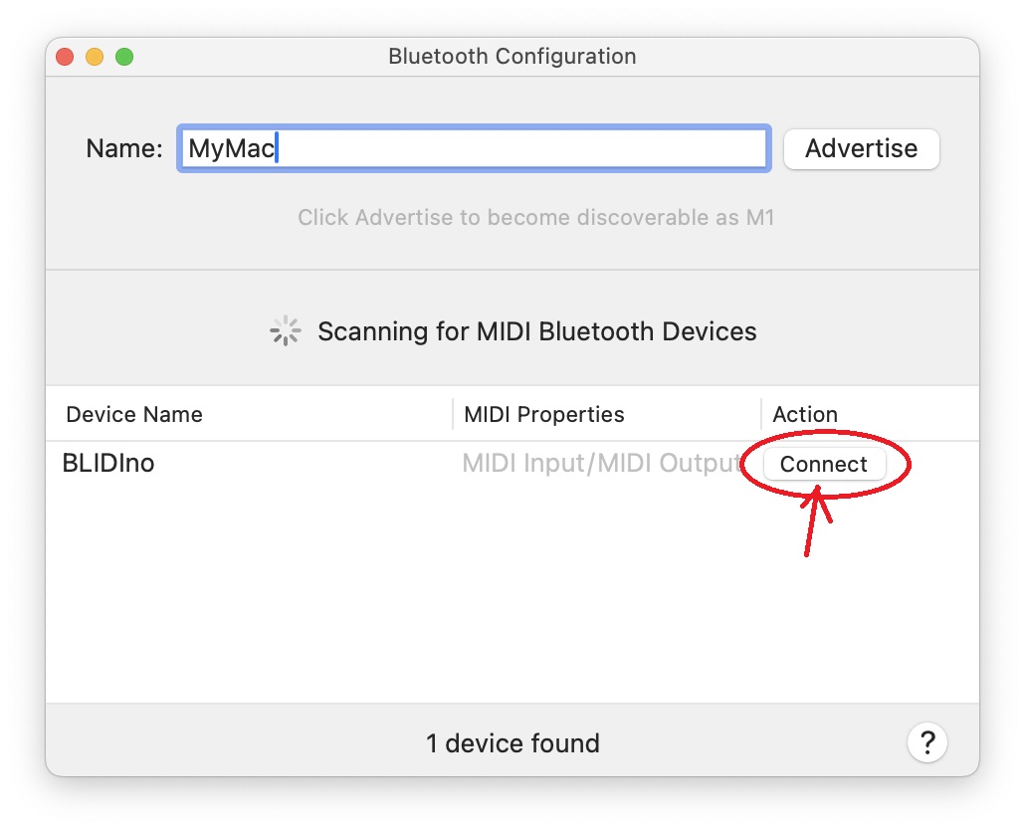The width and height of the screenshot is (1025, 830).
Task: Minimize window with the yellow button
Action: [95, 57]
